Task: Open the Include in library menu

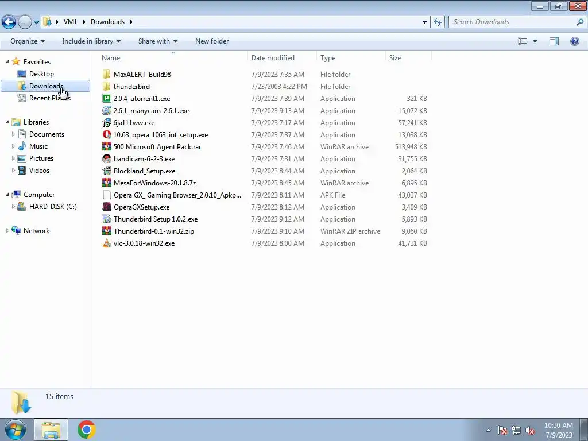Action: click(x=91, y=41)
